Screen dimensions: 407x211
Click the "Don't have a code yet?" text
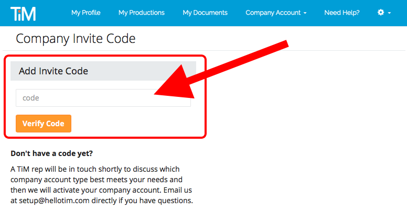click(x=51, y=153)
